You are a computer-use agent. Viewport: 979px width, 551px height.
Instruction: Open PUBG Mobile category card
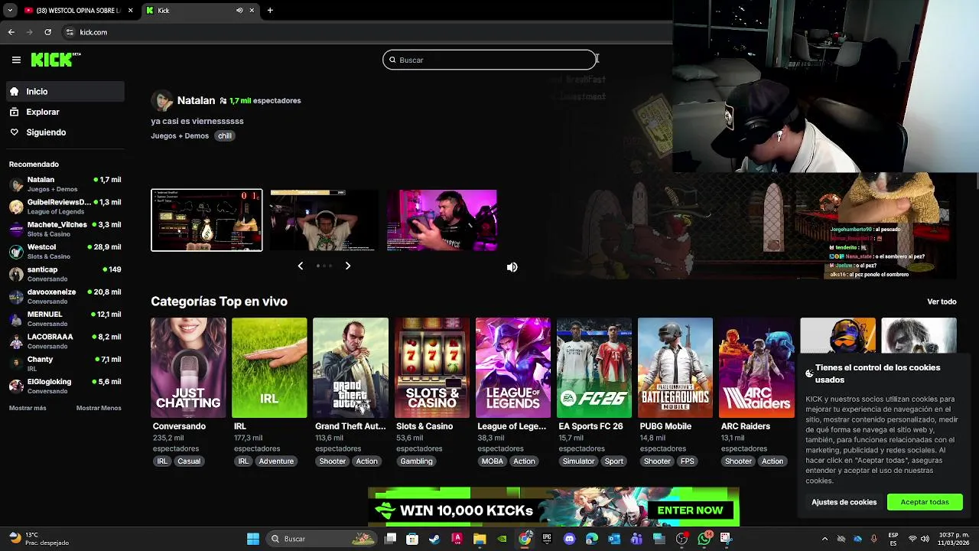click(x=675, y=367)
